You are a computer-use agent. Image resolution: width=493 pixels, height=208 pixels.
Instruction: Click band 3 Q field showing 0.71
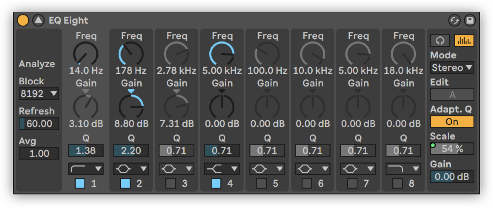pyautogui.click(x=177, y=150)
